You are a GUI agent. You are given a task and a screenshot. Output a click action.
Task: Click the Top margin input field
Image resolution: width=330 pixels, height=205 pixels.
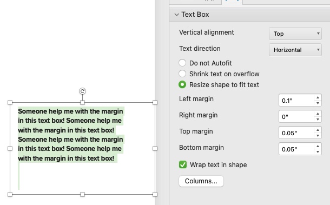click(296, 133)
